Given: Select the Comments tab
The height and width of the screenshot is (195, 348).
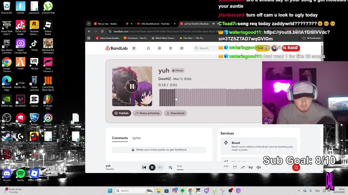Looking at the screenshot, I should point(120,138).
